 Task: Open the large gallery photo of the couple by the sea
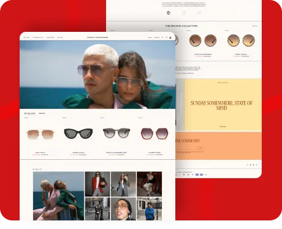[x=58, y=196]
